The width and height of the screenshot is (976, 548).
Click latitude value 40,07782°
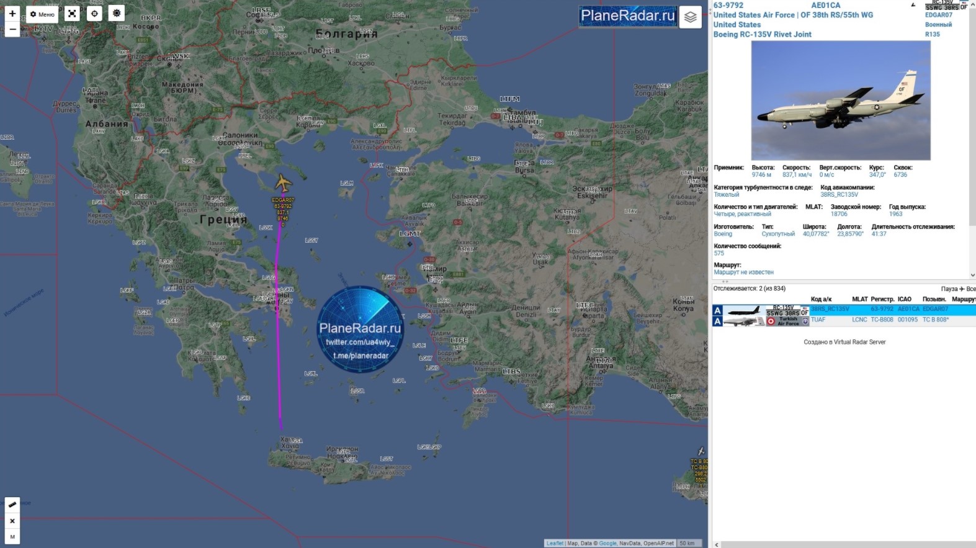tap(816, 234)
